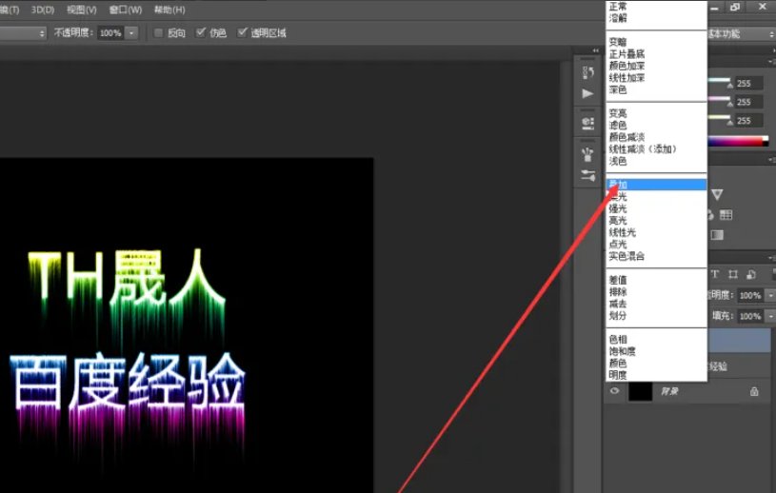This screenshot has height=493, width=776.
Task: Open the Properties panel icon
Action: 587,123
